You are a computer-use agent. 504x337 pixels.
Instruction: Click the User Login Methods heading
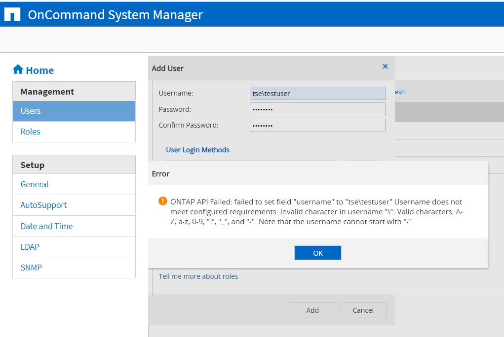click(197, 150)
